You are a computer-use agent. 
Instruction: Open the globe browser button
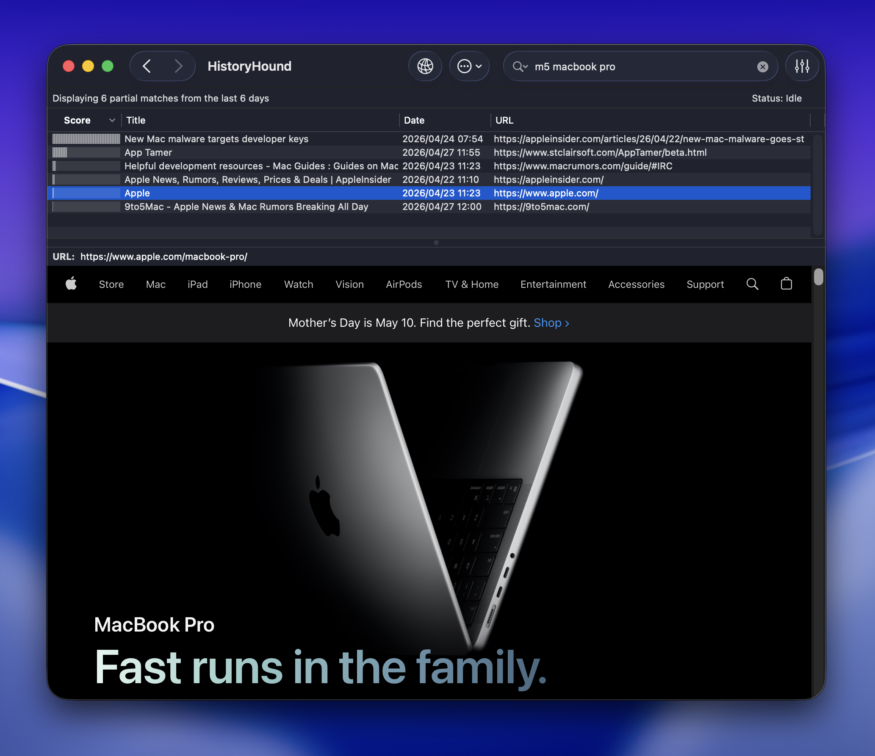click(x=425, y=66)
